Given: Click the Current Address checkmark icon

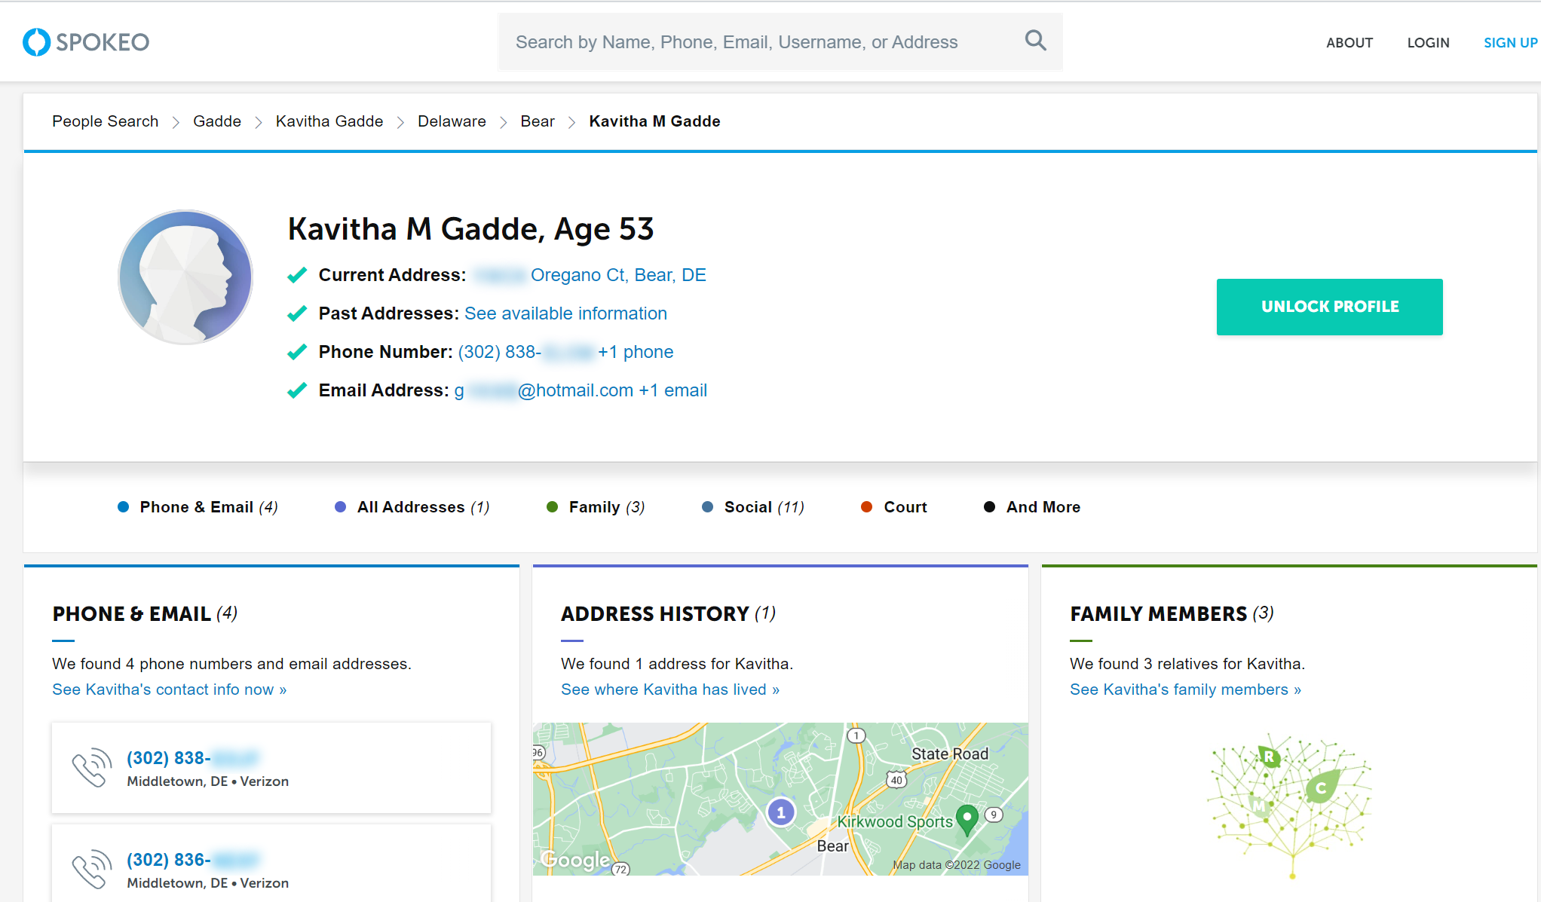Looking at the screenshot, I should click(297, 275).
